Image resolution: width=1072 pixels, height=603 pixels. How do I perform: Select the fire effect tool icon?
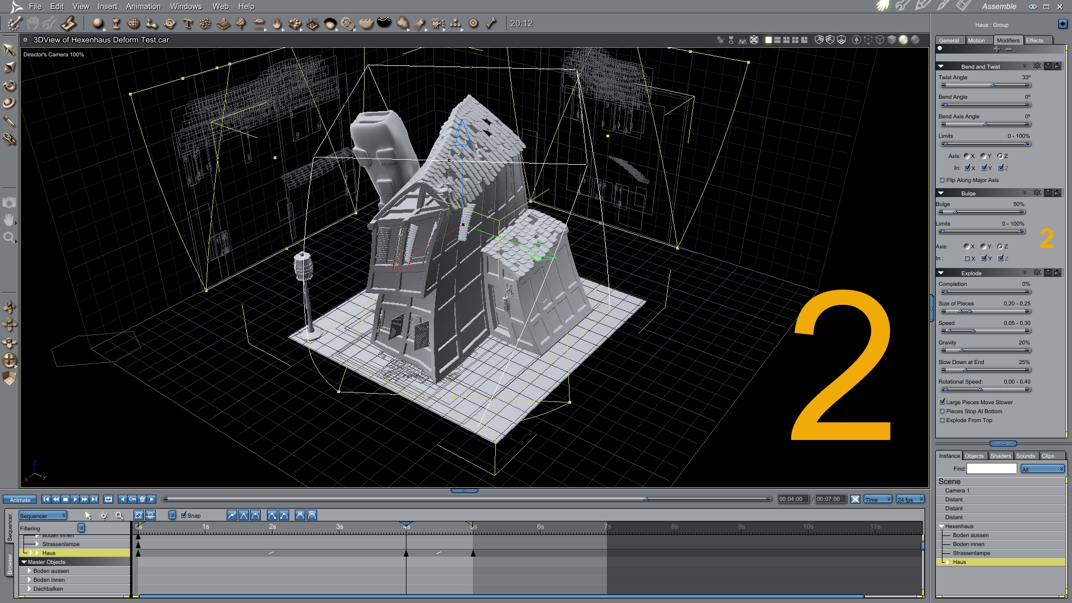tap(277, 23)
